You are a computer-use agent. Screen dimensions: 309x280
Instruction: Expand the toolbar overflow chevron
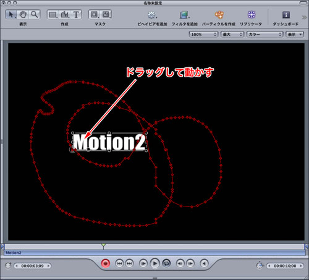[x=304, y=17]
